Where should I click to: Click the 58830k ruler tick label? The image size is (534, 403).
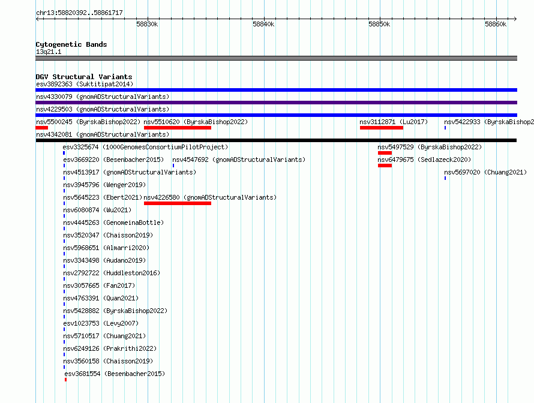point(147,24)
